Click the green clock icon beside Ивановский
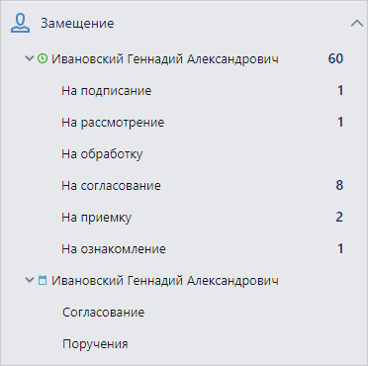This screenshot has height=366, width=368. pos(43,58)
